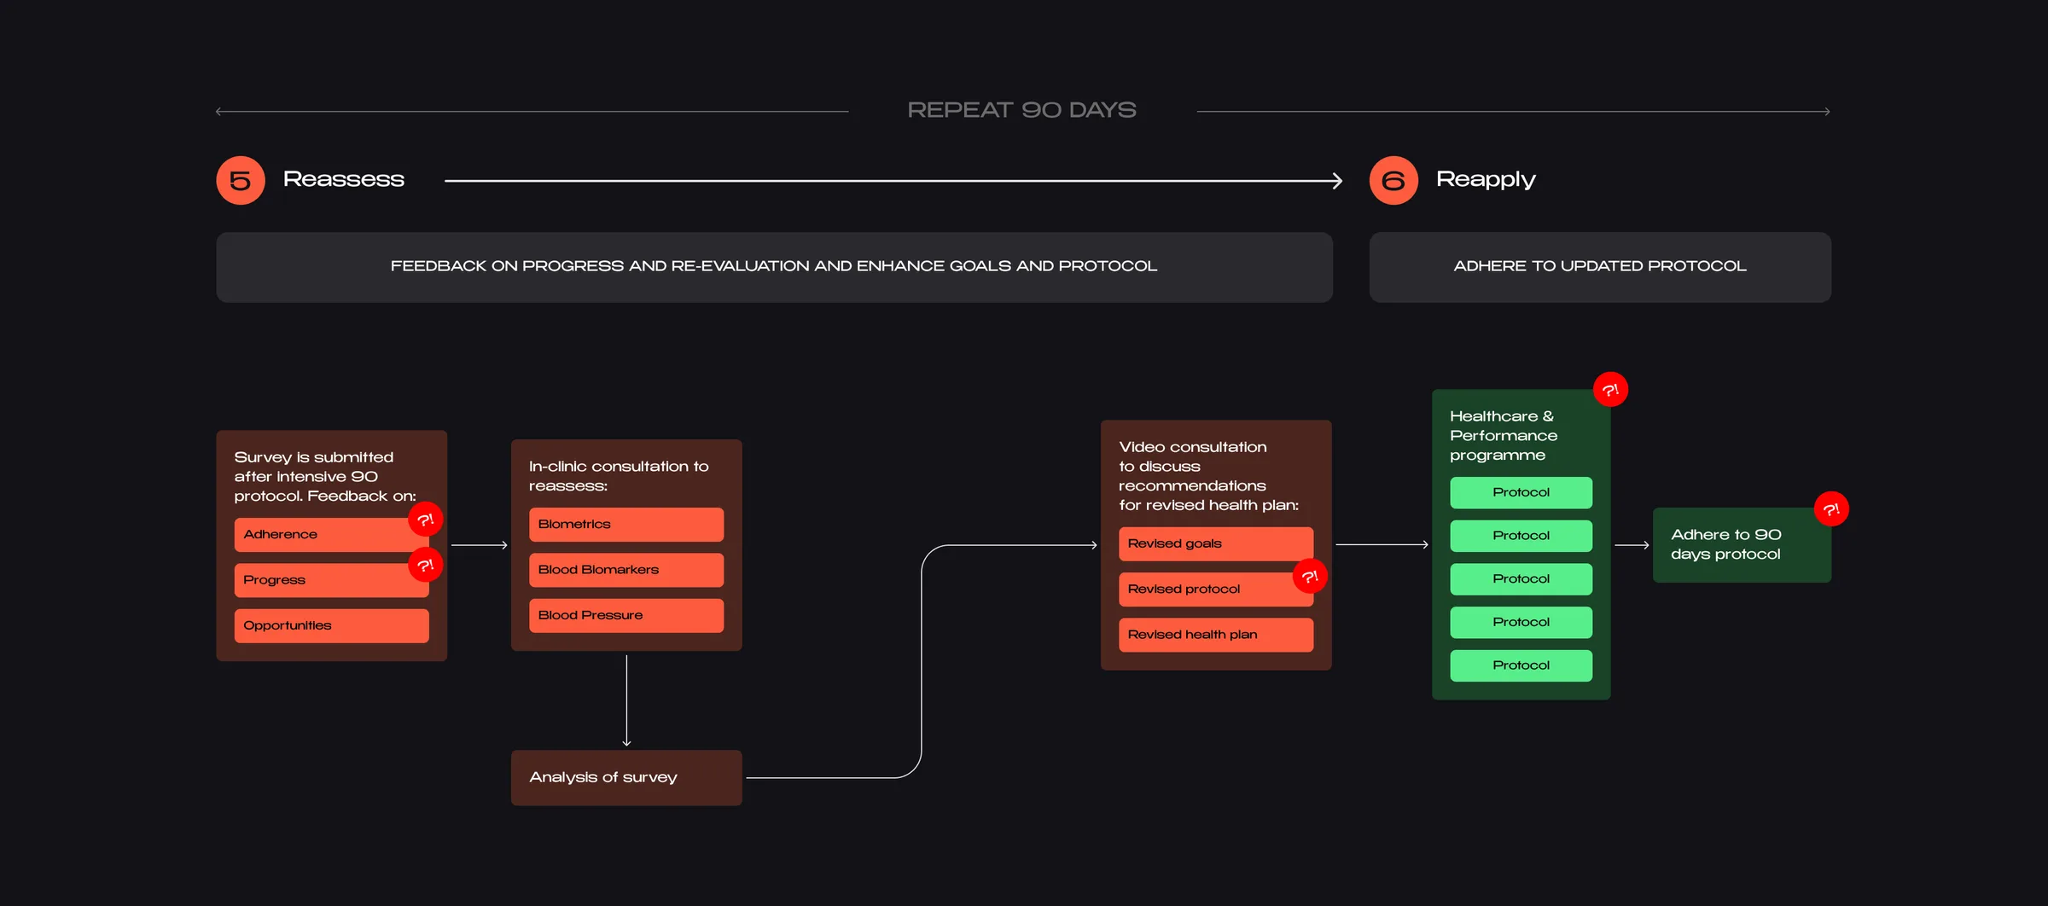
Task: Select the Biometrics chip
Action: (626, 525)
